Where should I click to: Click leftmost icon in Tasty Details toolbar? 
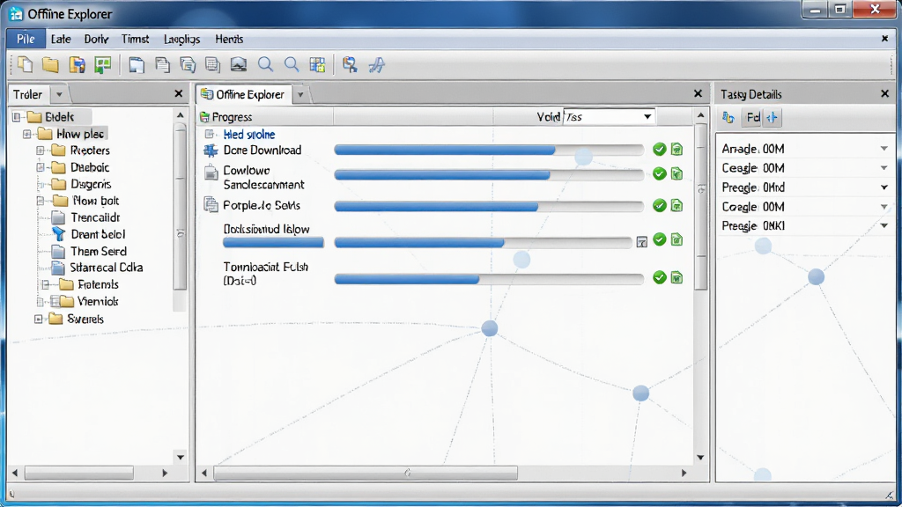click(x=728, y=118)
